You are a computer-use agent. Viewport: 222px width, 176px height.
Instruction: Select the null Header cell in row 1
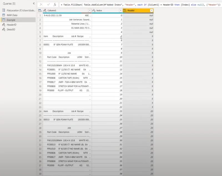tap(138, 16)
